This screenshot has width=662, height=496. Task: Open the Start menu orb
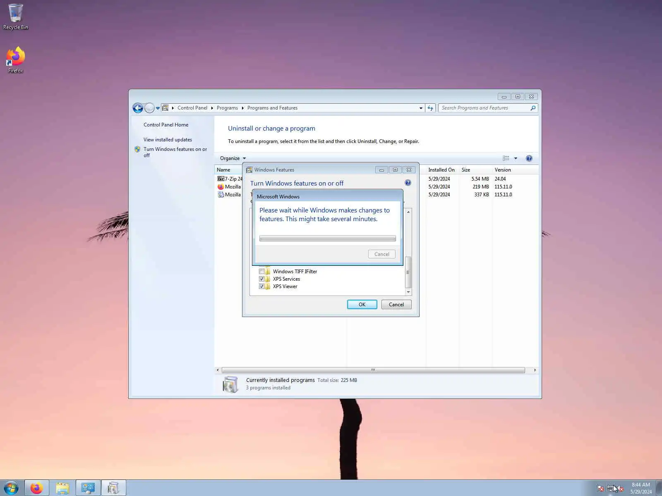coord(11,488)
